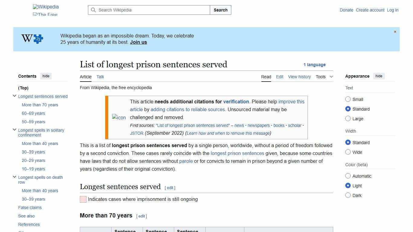
Task: Expand the Tools dropdown
Action: pos(324,77)
